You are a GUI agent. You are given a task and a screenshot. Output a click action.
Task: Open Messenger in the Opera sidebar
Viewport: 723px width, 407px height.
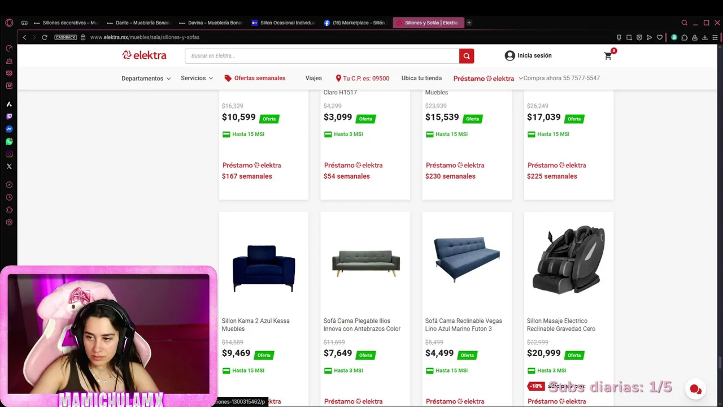(x=9, y=129)
